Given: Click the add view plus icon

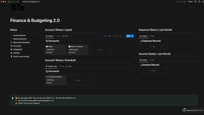Looking at the screenshot, I should coord(70,36).
